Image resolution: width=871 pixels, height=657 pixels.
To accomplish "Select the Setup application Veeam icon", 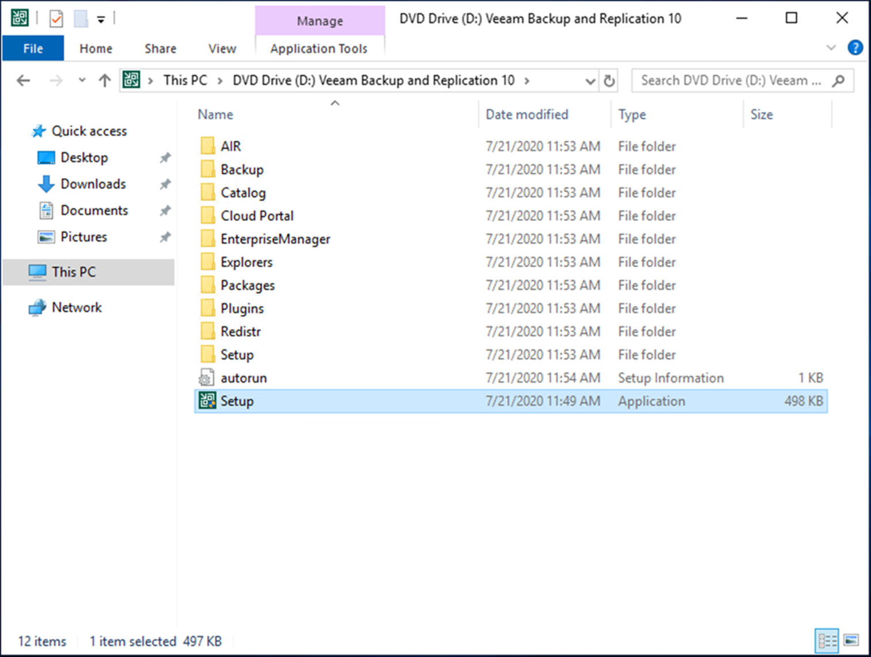I will [x=207, y=401].
